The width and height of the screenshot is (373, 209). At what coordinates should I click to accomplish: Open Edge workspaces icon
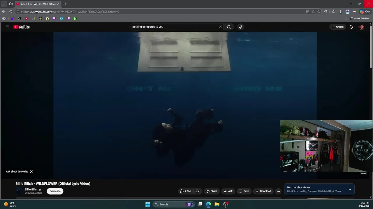[11, 4]
